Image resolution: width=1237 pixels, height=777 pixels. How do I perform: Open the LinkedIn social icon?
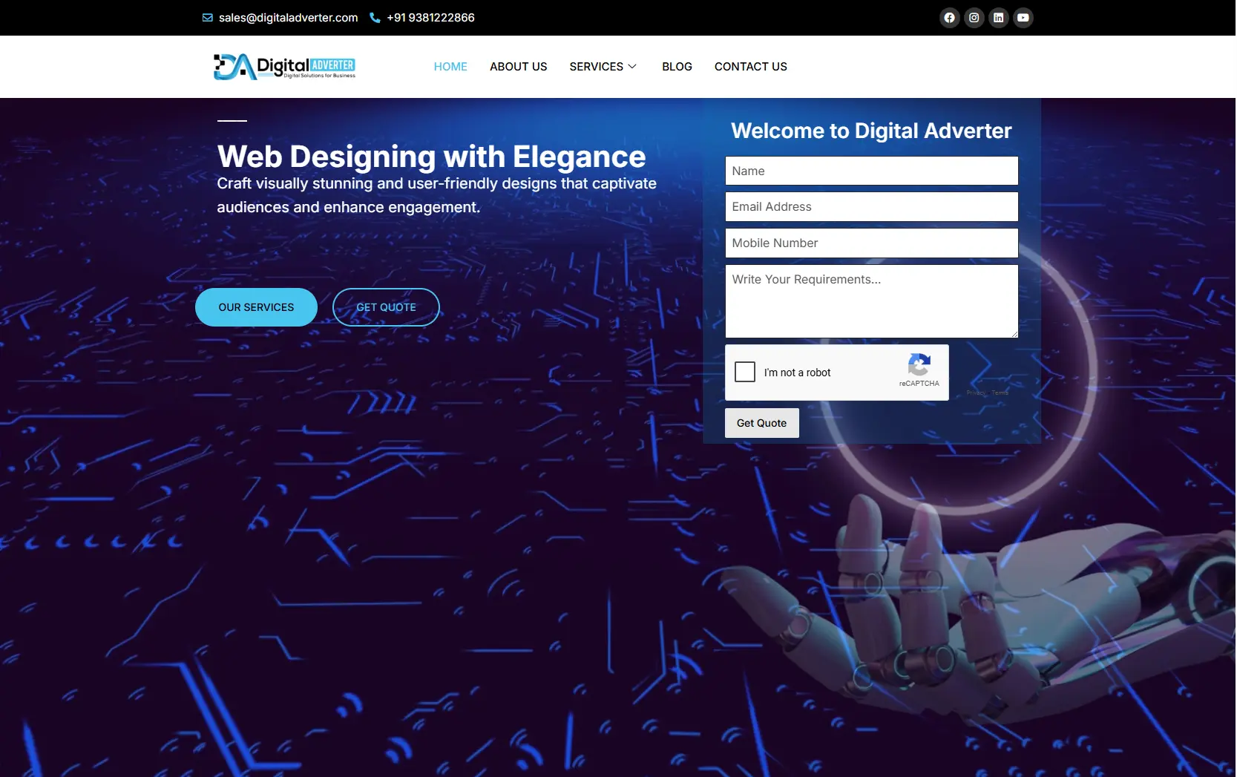click(x=998, y=18)
